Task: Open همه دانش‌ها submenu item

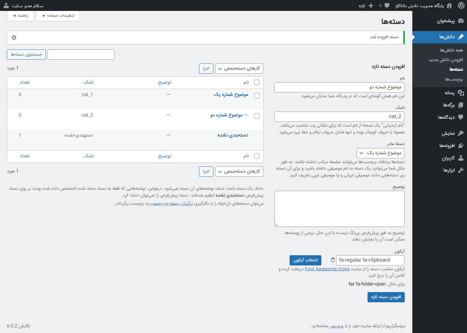Action: click(451, 50)
